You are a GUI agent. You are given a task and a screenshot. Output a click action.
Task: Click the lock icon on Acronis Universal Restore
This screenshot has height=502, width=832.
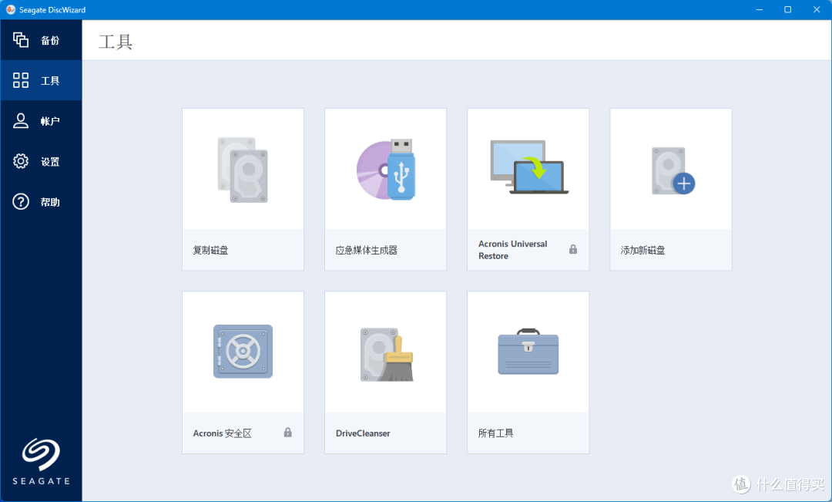point(573,249)
